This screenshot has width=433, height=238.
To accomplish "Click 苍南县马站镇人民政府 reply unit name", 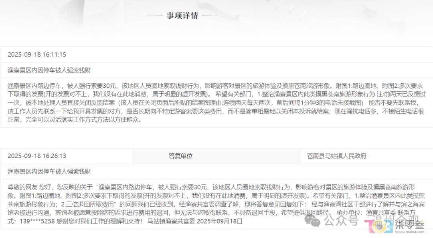I will (336, 156).
